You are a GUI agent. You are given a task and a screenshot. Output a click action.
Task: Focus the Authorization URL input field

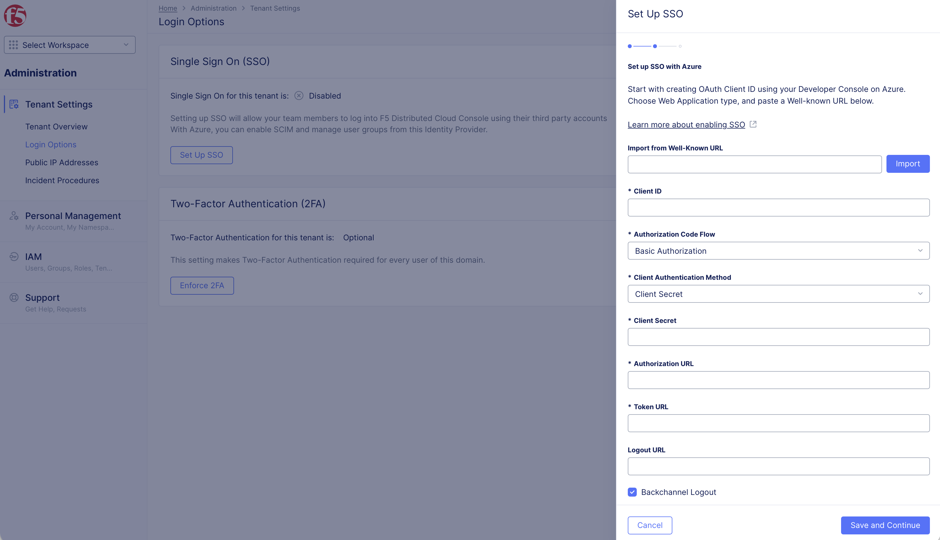tap(779, 380)
